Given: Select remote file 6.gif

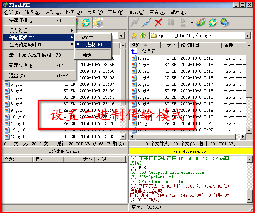Looking at the screenshot, I should (x=140, y=91).
